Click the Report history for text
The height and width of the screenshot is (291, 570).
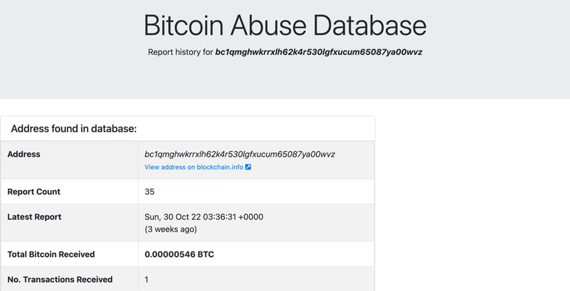point(180,52)
